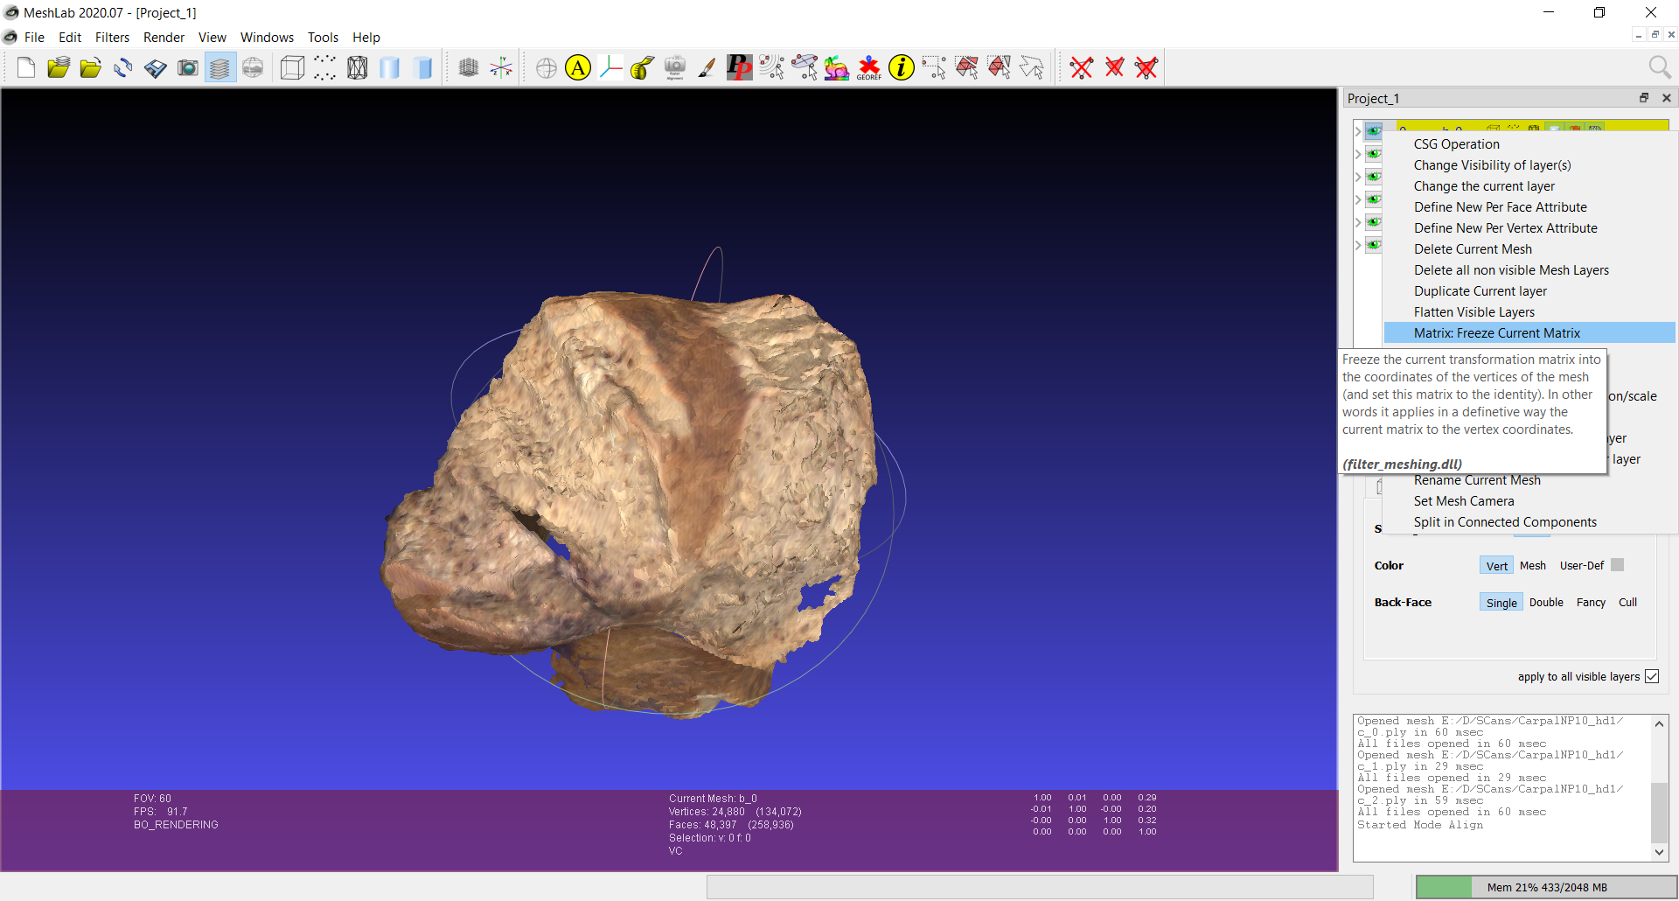The width and height of the screenshot is (1679, 901).
Task: Expand the second layer's tree arrow
Action: click(x=1358, y=154)
